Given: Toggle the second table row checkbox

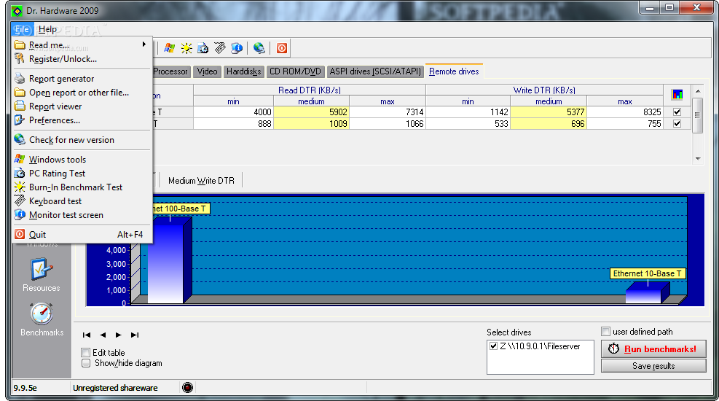Looking at the screenshot, I should pos(677,124).
